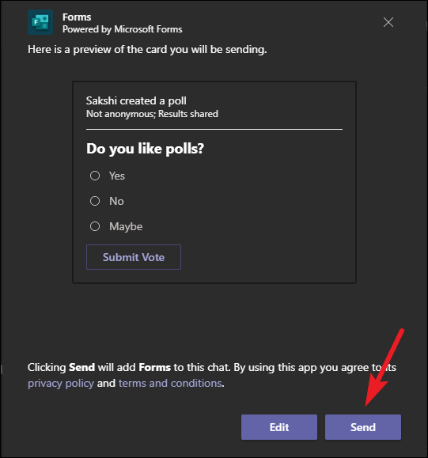Click Powered by Microsoft Forms subtitle
The height and width of the screenshot is (458, 428).
(123, 29)
